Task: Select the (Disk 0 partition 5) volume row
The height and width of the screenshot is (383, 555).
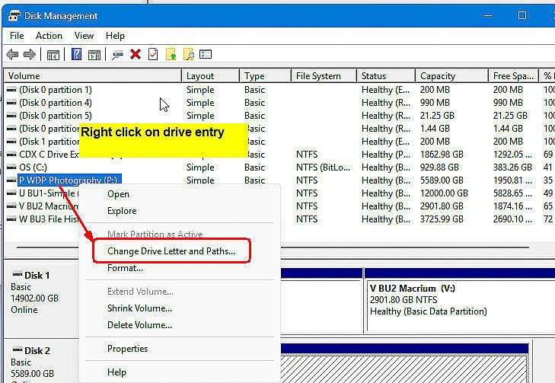Action: coord(56,116)
